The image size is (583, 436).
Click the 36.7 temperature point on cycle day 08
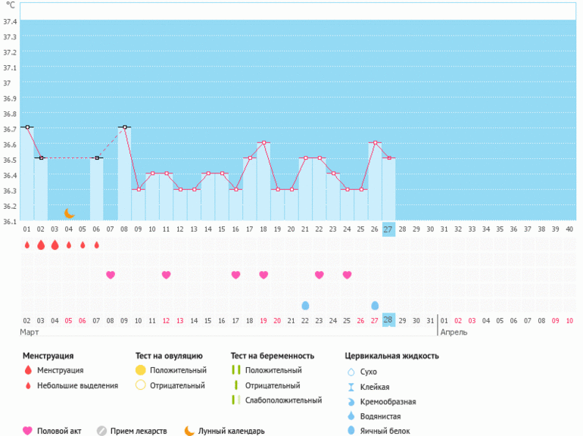[x=124, y=127]
